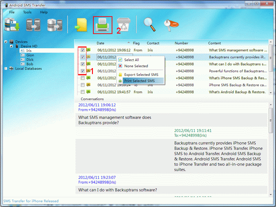Check box for 06/11/2012 19:41:57 message
The height and width of the screenshot is (207, 276).
tap(82, 92)
